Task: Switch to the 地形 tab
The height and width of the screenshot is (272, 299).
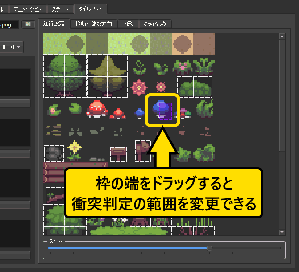Action: click(128, 24)
